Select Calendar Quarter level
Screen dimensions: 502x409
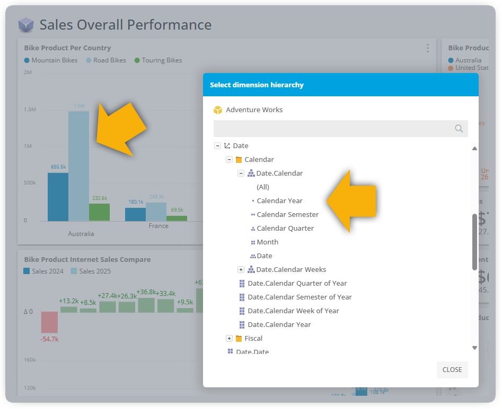(x=285, y=229)
